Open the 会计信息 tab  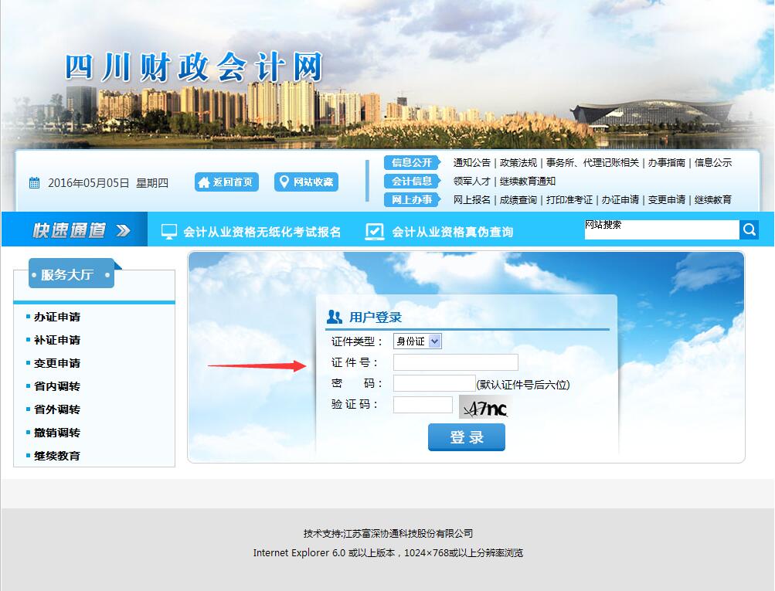coord(412,182)
